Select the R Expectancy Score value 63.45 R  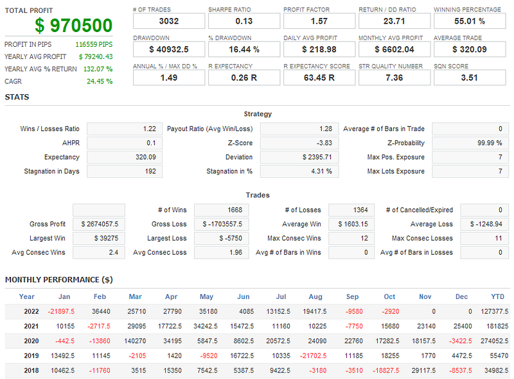click(x=319, y=78)
